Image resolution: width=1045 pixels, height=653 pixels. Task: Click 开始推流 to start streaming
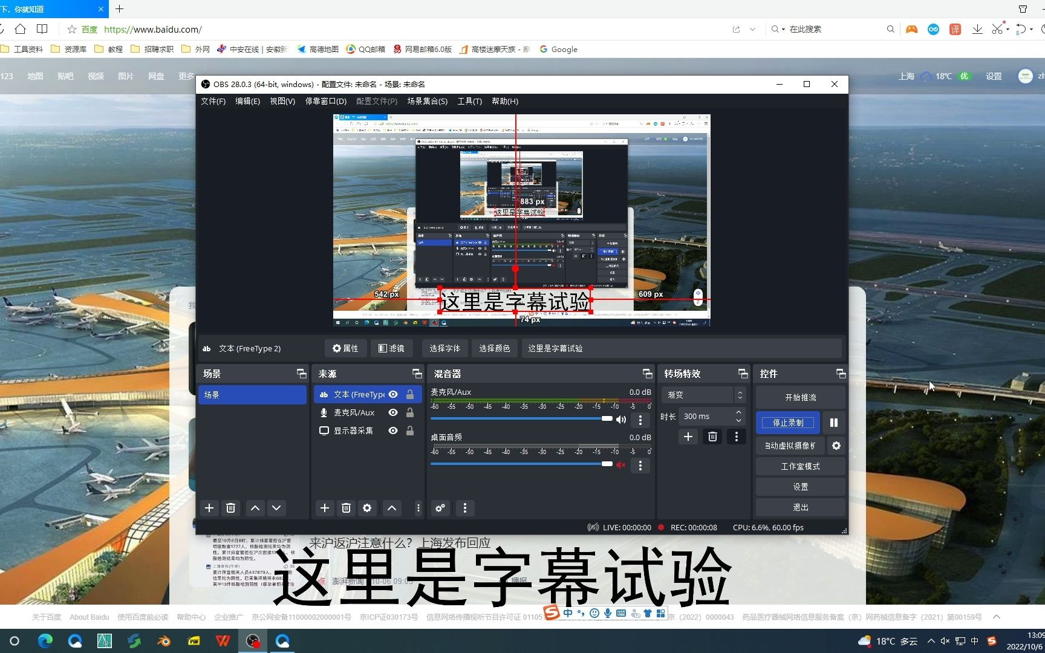click(799, 397)
